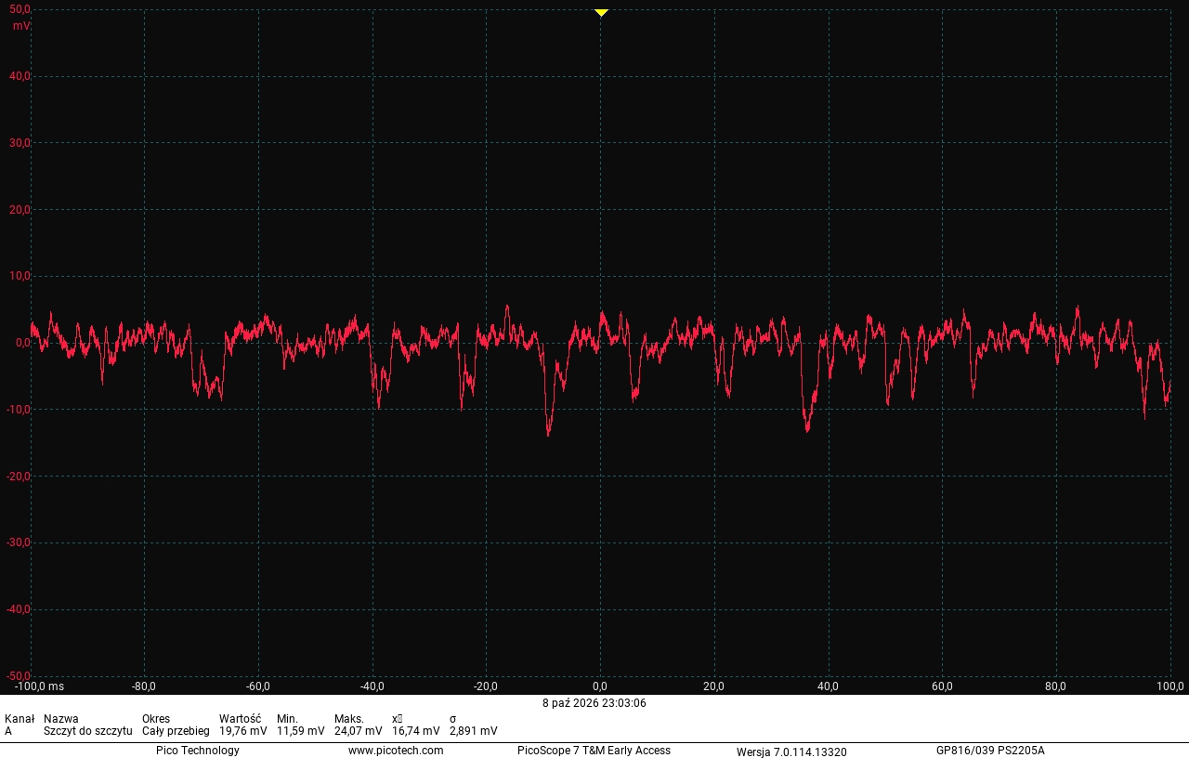Click the -50,0 label on the voltage axis
This screenshot has width=1189, height=758.
point(19,675)
